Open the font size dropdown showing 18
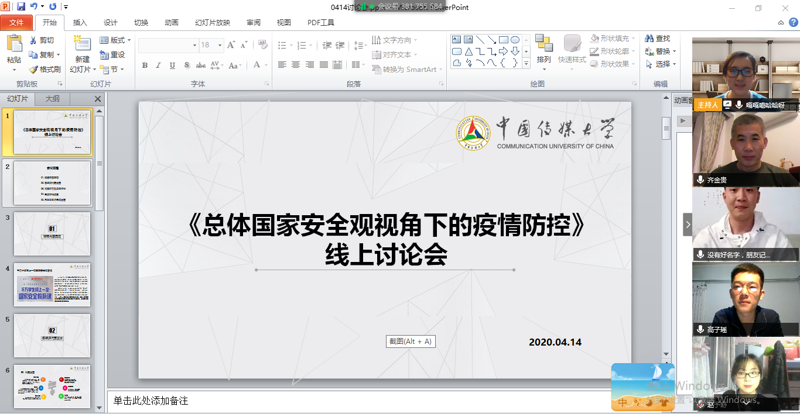 pyautogui.click(x=220, y=45)
